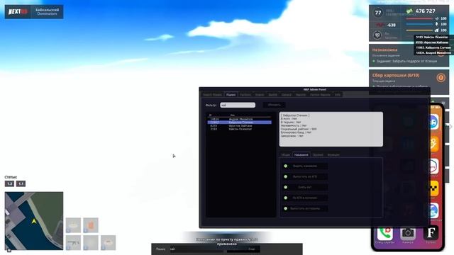Screen dimensions: 454x255
Task: Open the 'Оружие' sub-tab
Action: (318, 155)
